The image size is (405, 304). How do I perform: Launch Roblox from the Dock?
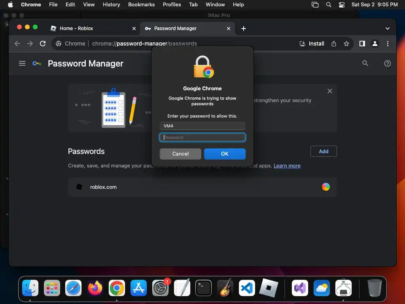pos(269,288)
